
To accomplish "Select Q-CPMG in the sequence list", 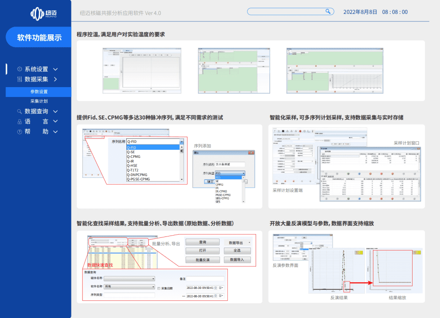I will pos(133,157).
